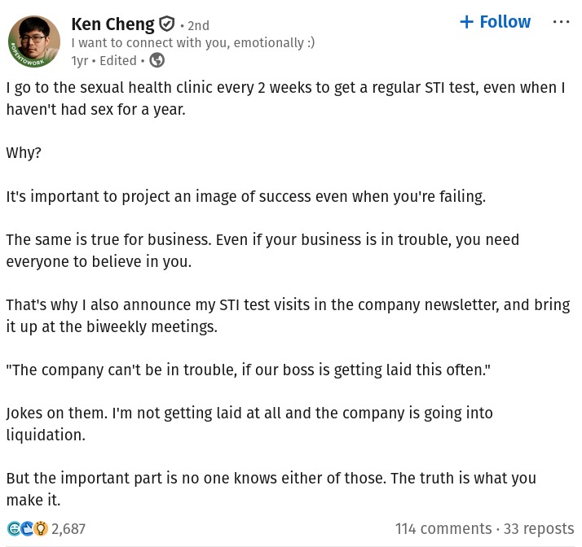Click the closing paragraph ending 'what you make it'
582x547 pixels.
click(x=271, y=488)
